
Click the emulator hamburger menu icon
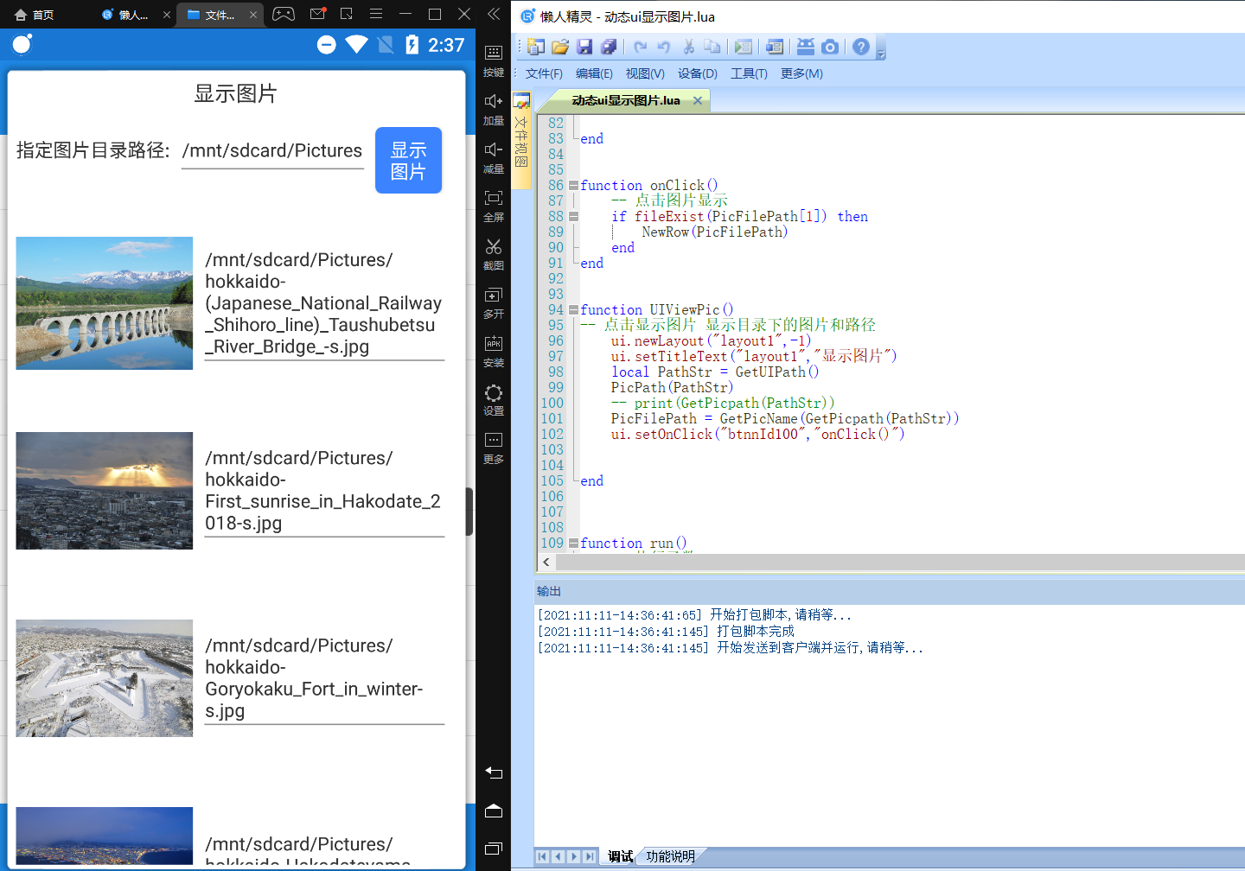pyautogui.click(x=375, y=14)
